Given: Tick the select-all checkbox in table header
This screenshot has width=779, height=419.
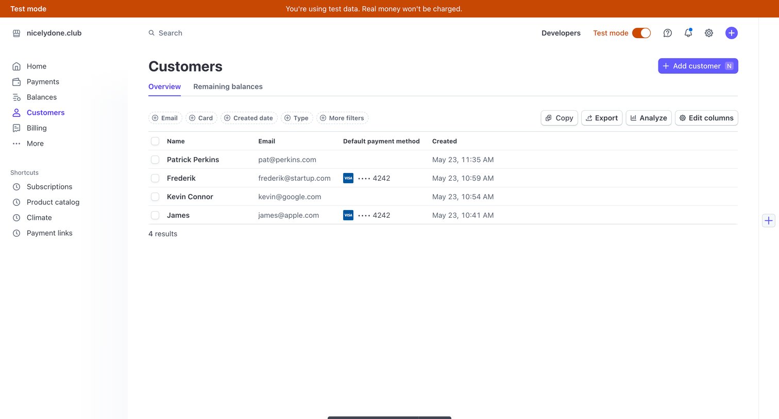Looking at the screenshot, I should [155, 141].
